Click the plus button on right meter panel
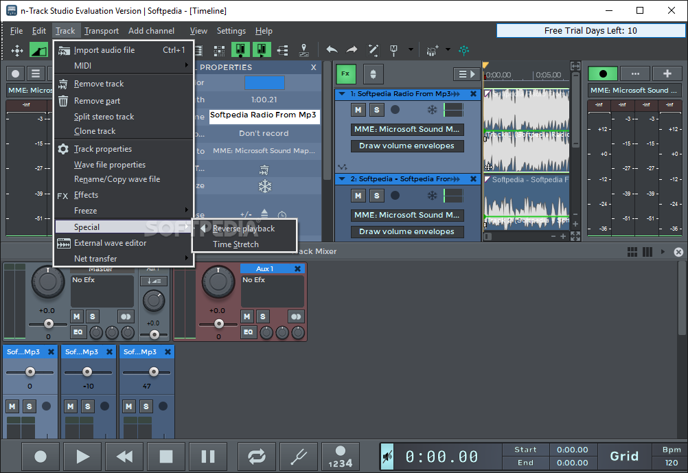 667,73
